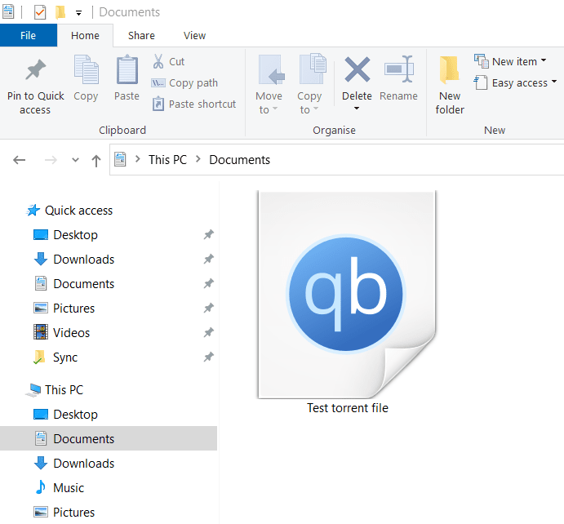Screen dimensions: 564x524
Task: Select highlighted Documents under This PC
Action: 109,438
